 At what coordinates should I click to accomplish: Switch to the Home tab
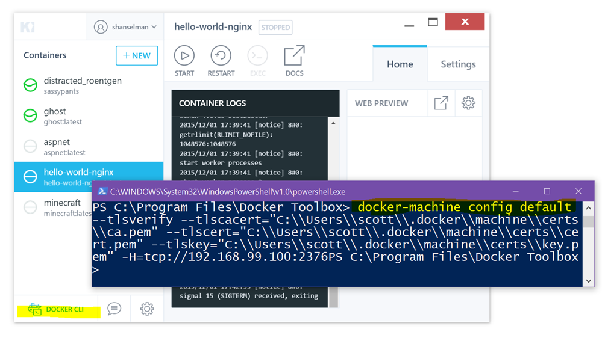(x=400, y=64)
